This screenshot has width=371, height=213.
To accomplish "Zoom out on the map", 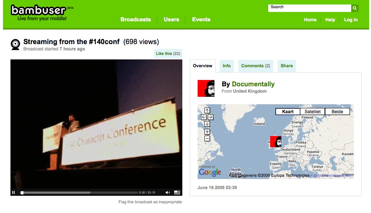I will click(x=207, y=139).
